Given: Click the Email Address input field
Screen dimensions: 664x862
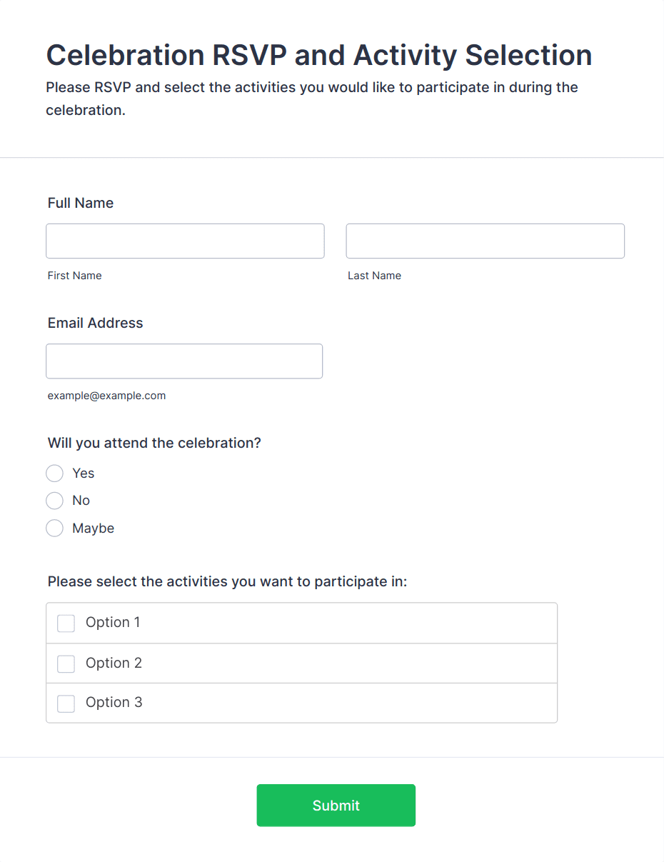Looking at the screenshot, I should (184, 361).
